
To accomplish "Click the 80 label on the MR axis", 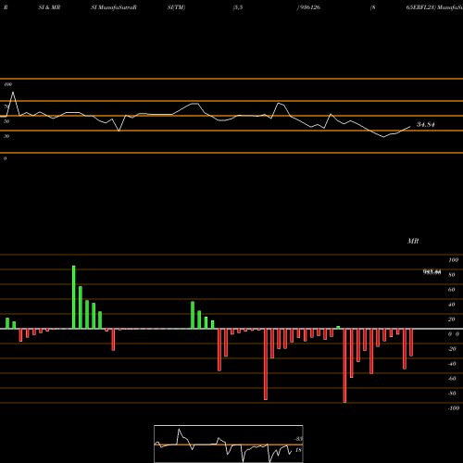I will tap(452, 275).
